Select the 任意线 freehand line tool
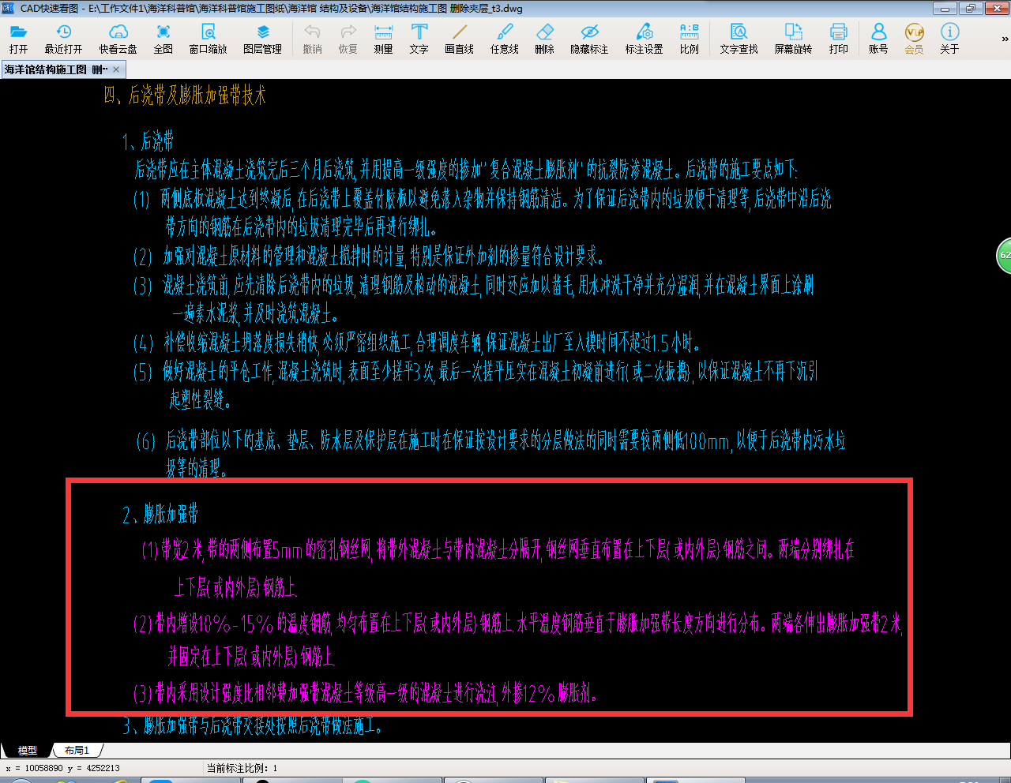1011x783 pixels. [x=504, y=38]
